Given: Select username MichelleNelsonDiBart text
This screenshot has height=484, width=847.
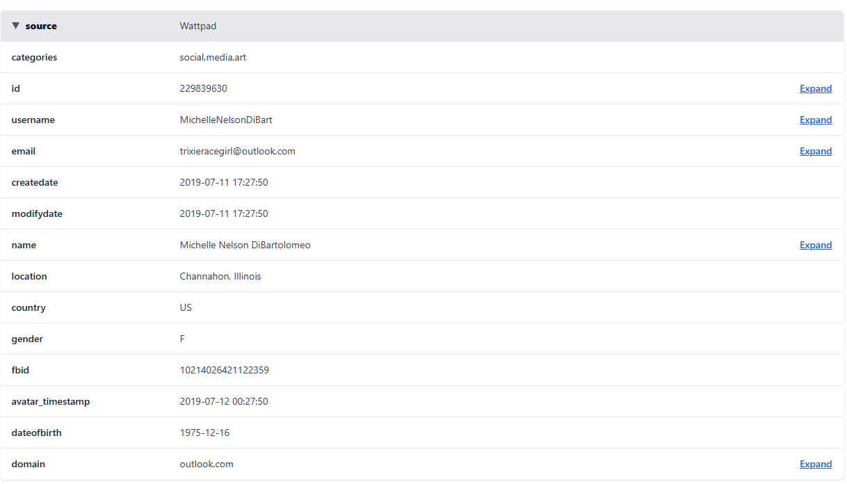Looking at the screenshot, I should point(226,120).
